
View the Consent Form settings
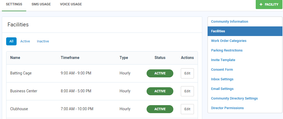tap(222, 70)
